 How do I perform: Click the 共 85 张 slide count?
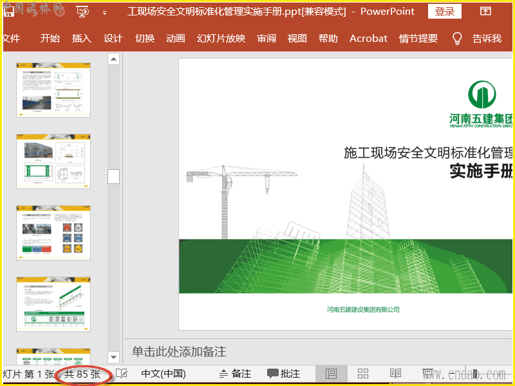point(82,374)
